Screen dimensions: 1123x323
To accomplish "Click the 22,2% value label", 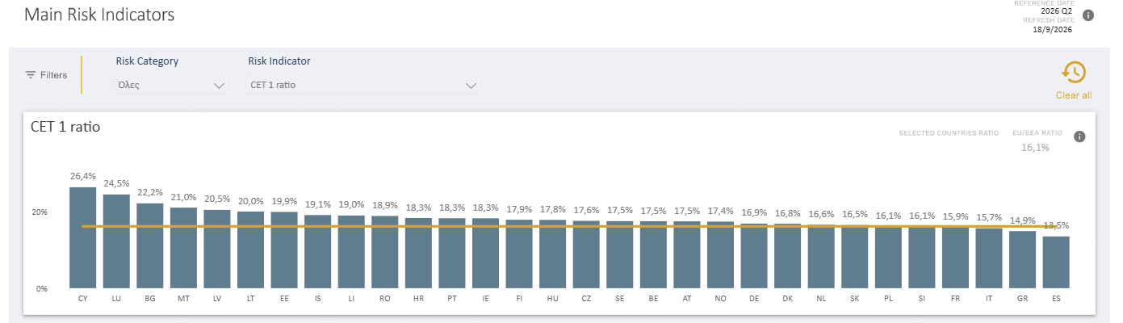I will click(x=150, y=192).
